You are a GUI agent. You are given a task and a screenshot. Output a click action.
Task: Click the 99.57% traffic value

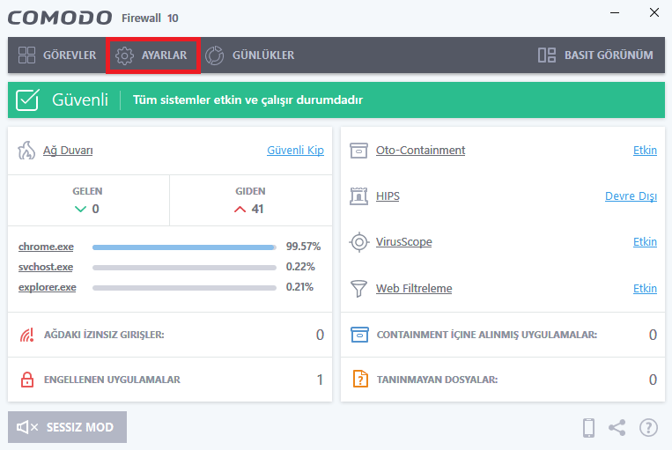pos(304,247)
